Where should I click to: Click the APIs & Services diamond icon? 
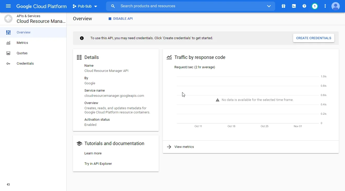[x=8, y=19]
